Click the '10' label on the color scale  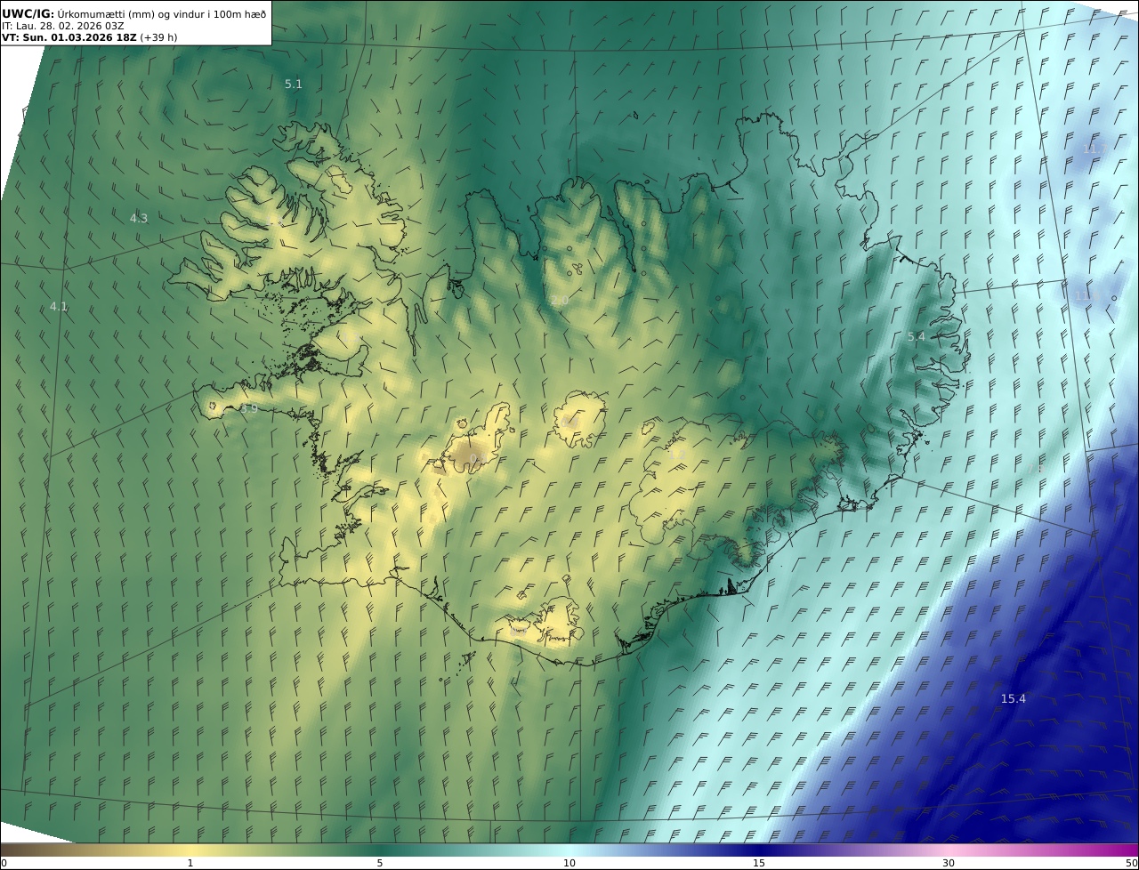pyautogui.click(x=569, y=863)
